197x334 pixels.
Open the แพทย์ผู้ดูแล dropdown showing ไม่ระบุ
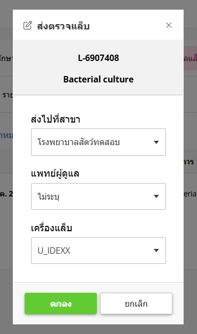click(98, 196)
